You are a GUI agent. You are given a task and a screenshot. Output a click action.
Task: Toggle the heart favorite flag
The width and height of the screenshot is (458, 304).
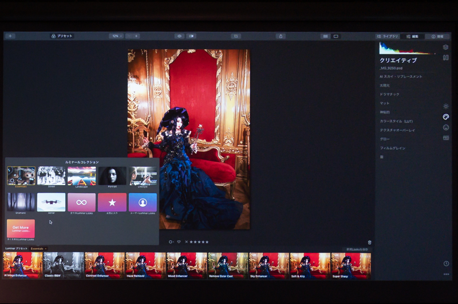(x=179, y=242)
